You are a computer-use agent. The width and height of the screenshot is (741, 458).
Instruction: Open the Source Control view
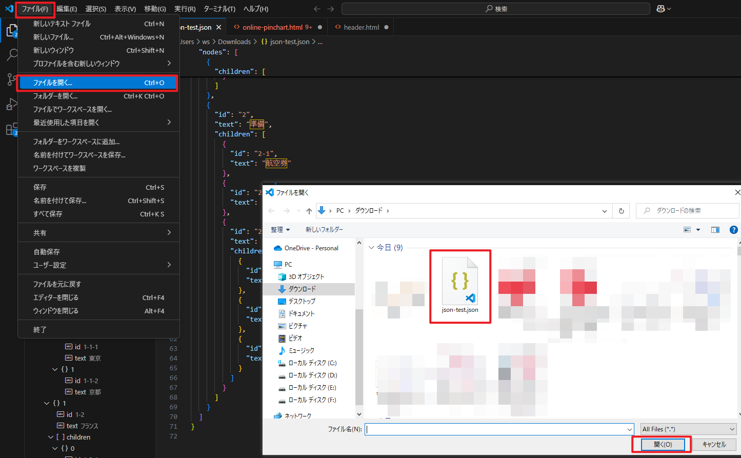click(11, 79)
